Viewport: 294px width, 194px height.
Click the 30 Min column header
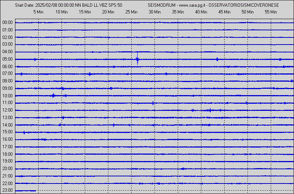tap(154, 12)
